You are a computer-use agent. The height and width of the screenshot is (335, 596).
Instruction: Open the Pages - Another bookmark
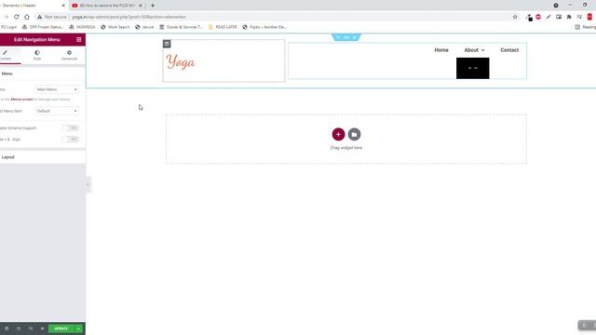coord(264,27)
